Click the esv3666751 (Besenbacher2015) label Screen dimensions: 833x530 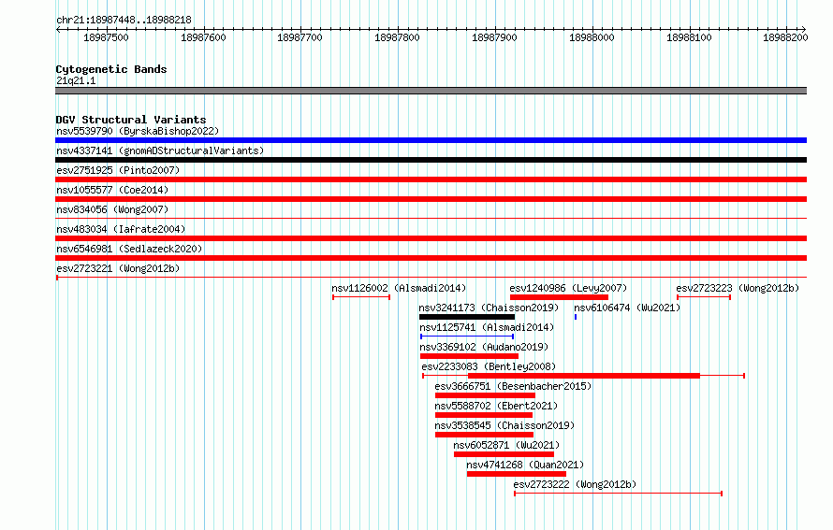(x=513, y=386)
